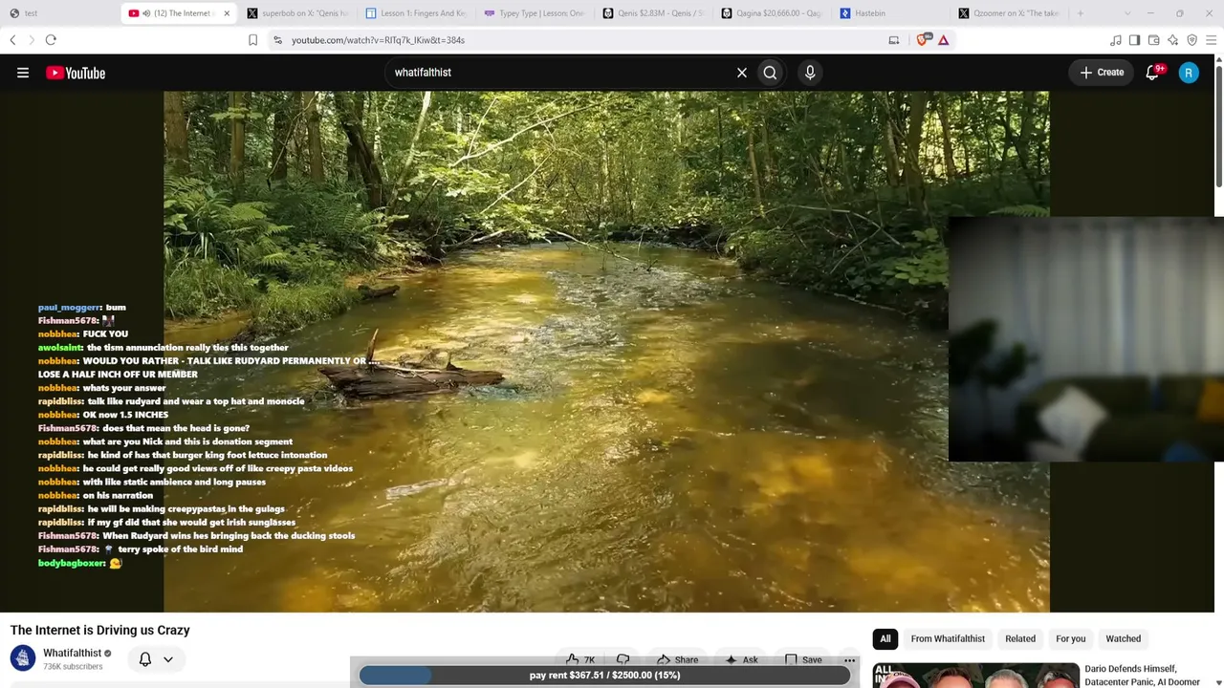1224x688 pixels.
Task: Click the Brave Shields lion icon
Action: click(923, 40)
